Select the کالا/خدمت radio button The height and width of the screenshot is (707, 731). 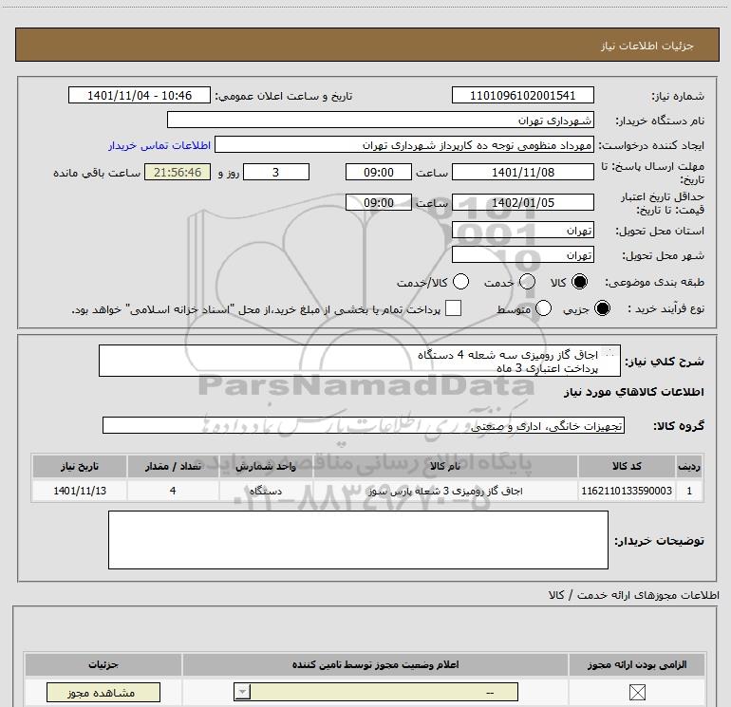pyautogui.click(x=460, y=282)
